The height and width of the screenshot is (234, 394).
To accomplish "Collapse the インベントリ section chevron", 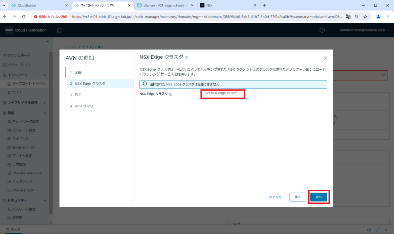I will pos(45,75).
